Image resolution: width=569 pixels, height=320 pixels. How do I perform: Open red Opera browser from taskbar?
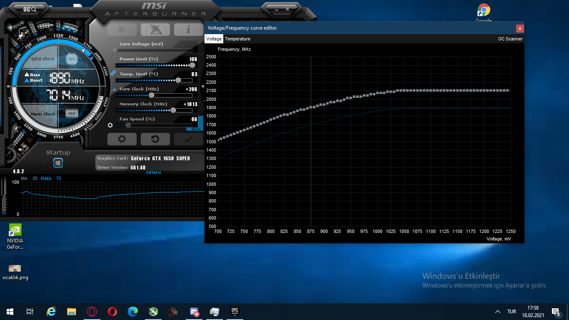pyautogui.click(x=112, y=311)
